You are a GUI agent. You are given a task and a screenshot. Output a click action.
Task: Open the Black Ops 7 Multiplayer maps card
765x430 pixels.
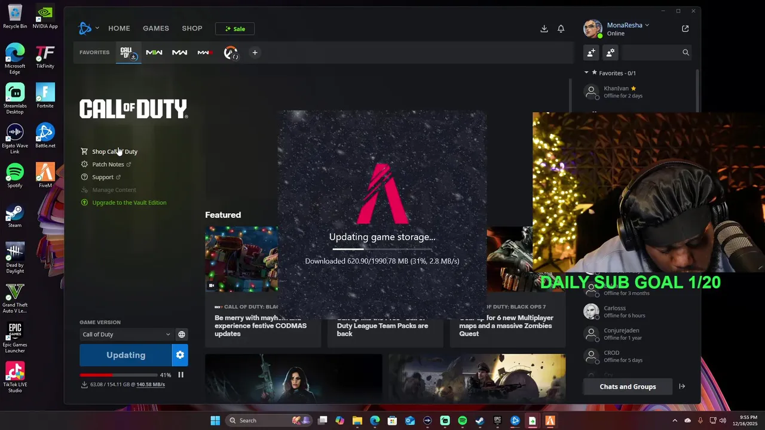[x=507, y=287]
